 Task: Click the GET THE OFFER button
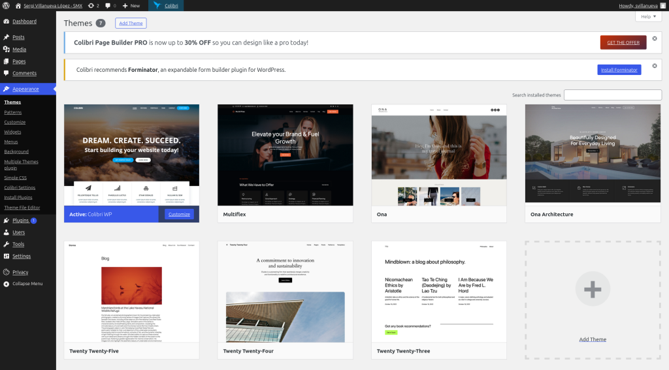point(623,42)
